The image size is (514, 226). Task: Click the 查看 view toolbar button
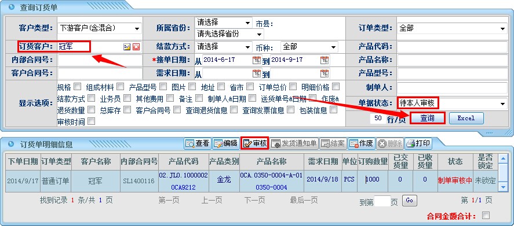[198, 143]
